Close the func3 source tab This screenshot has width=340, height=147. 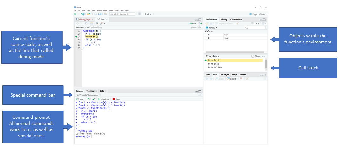point(107,20)
